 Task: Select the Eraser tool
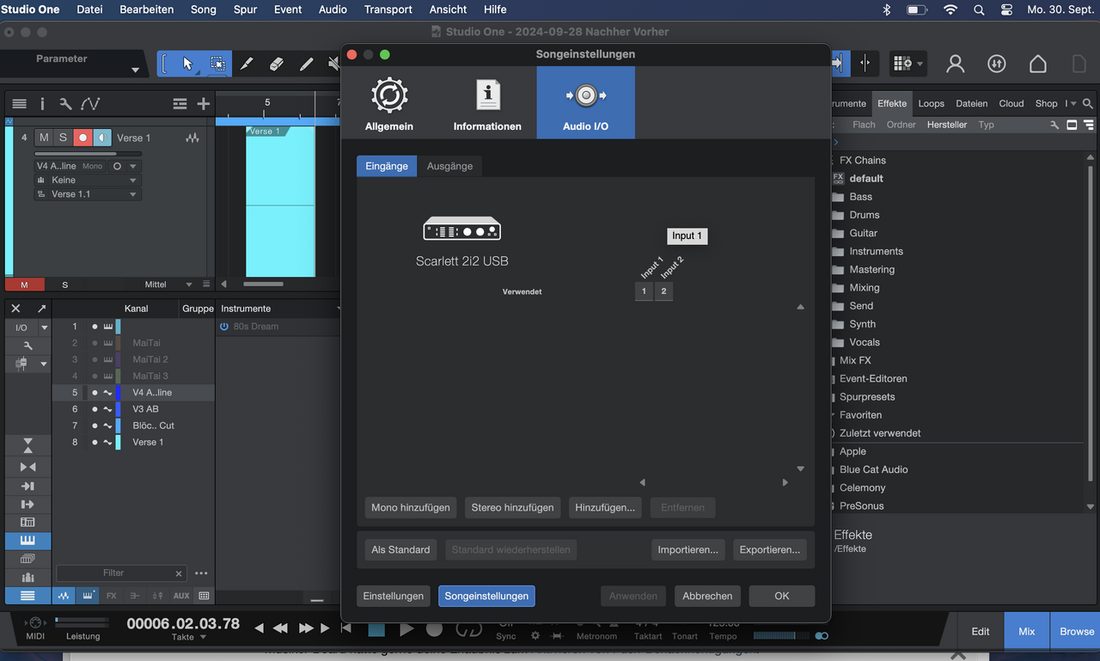276,64
